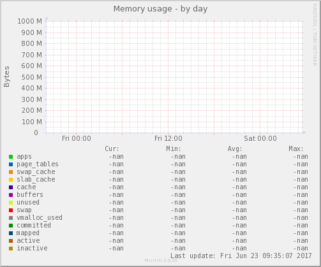The height and width of the screenshot is (267, 321).
Task: Click the blue page_tables color swatch
Action: point(11,164)
